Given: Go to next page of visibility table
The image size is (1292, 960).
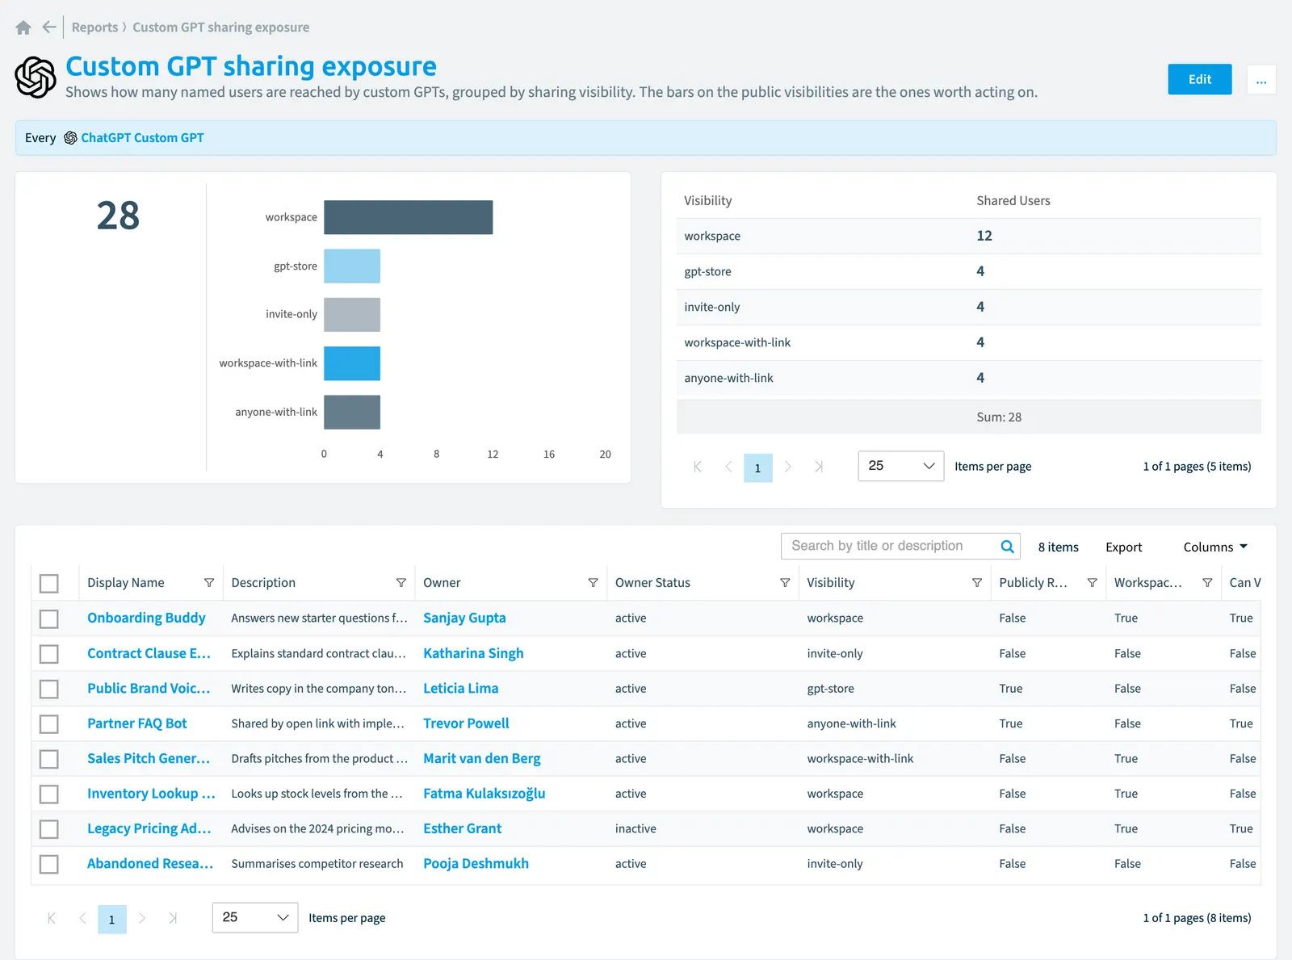Looking at the screenshot, I should pyautogui.click(x=788, y=467).
